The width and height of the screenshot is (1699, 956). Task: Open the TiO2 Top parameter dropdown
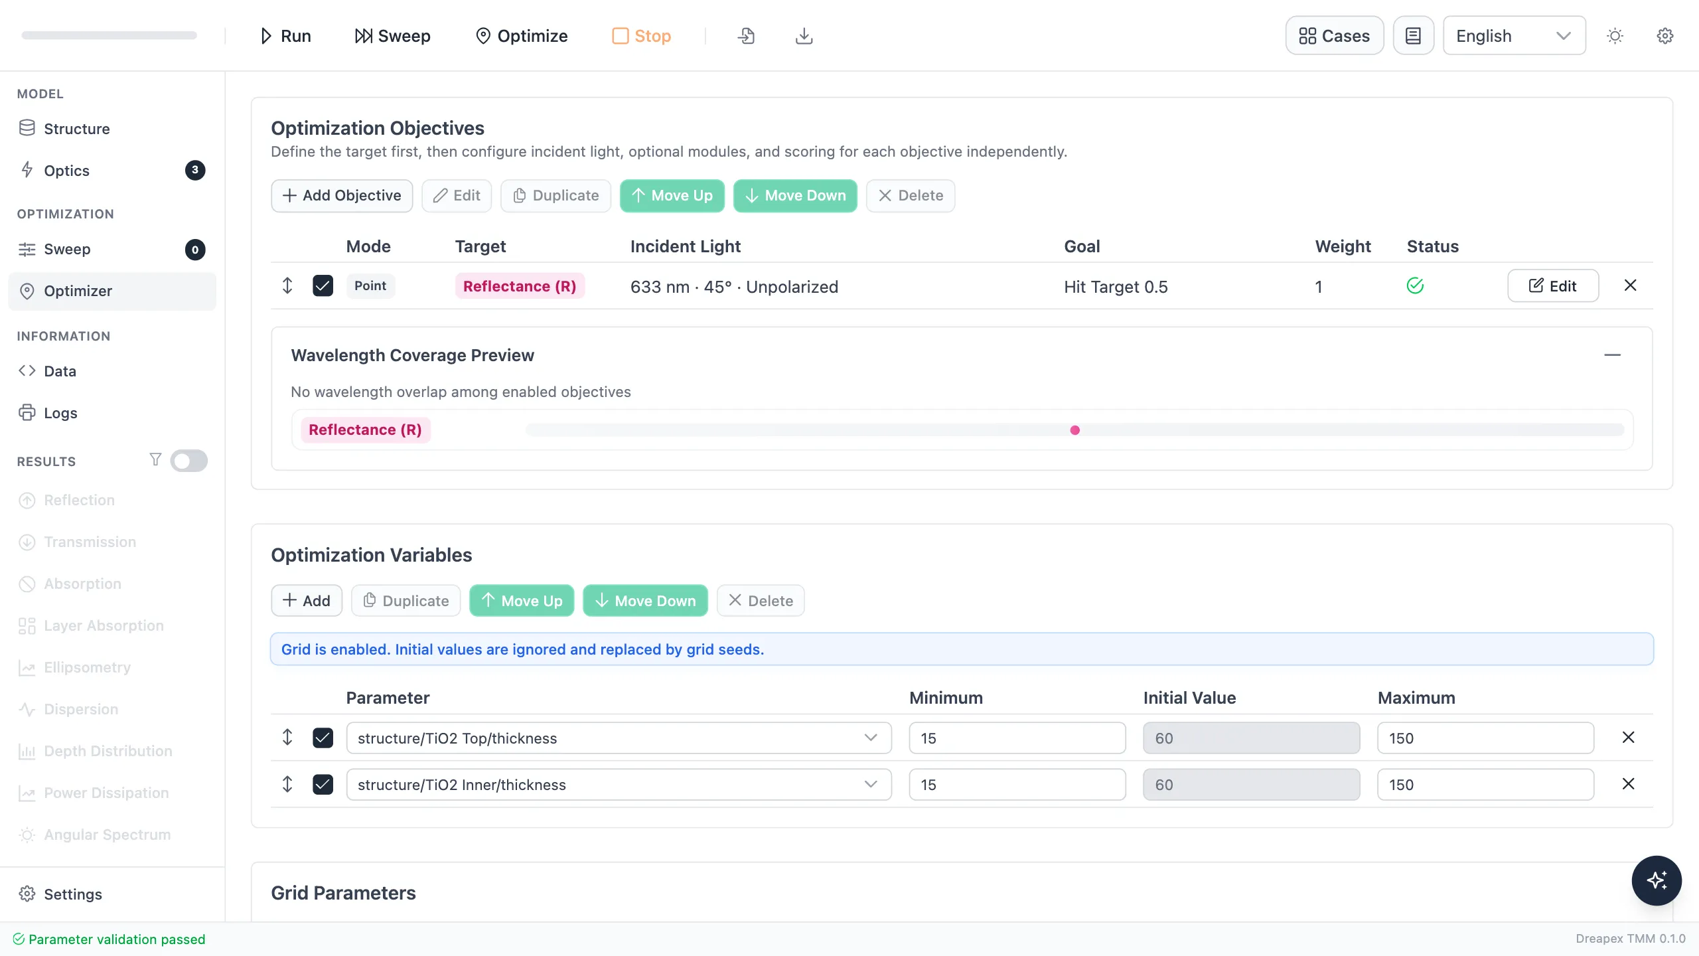619,738
